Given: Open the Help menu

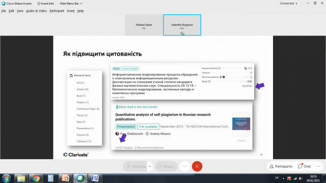Looking at the screenshot, I should 80,11.
